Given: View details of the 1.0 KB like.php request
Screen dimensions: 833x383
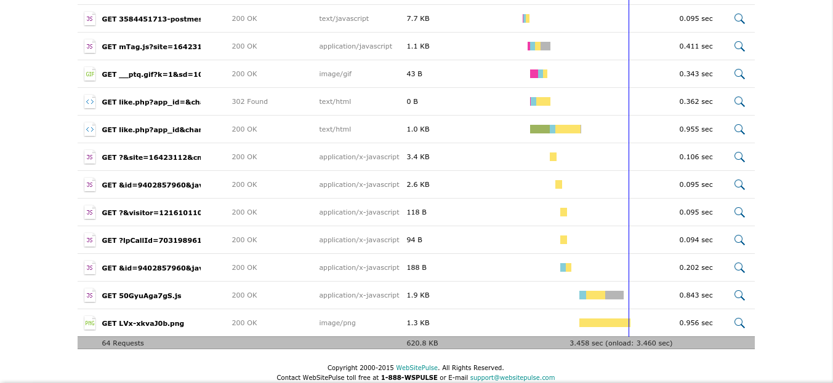Looking at the screenshot, I should point(739,129).
